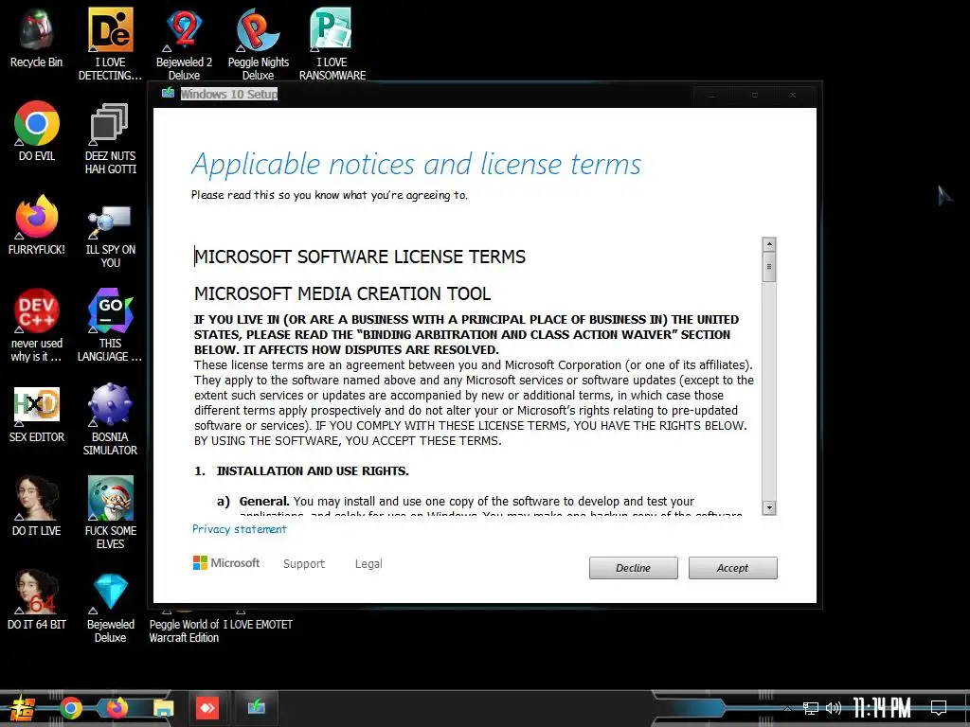This screenshot has height=727, width=970.
Task: Select the DO EVIL Chrome desktop icon
Action: click(37, 131)
